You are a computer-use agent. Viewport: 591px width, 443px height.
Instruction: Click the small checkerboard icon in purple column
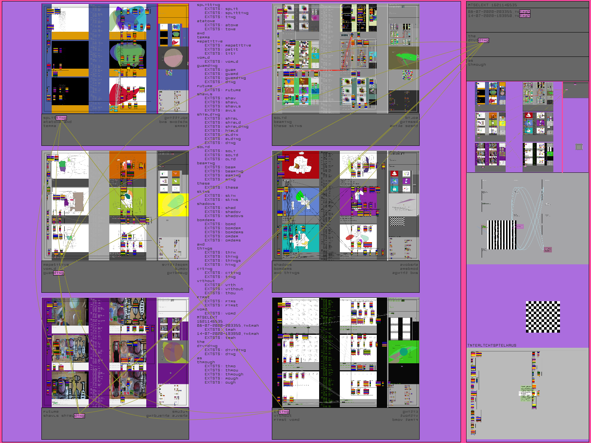click(x=579, y=147)
